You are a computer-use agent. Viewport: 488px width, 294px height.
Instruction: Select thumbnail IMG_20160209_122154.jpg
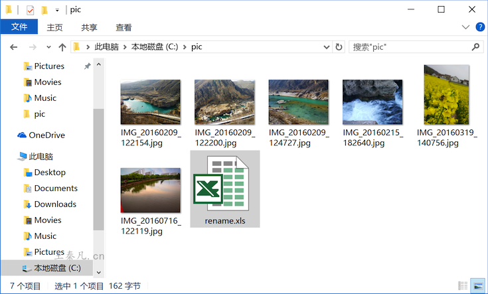(151, 102)
